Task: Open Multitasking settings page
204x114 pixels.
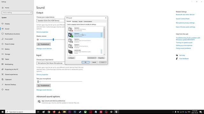Action: pos(9,64)
